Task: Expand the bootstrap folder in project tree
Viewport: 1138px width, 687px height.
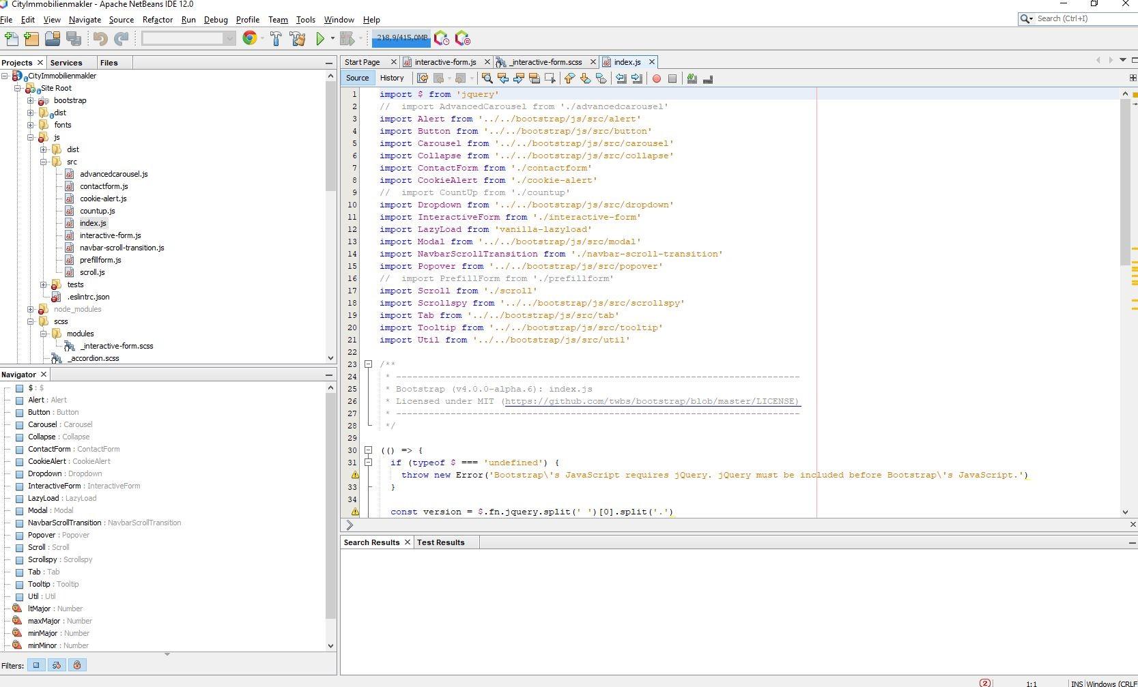Action: [31, 100]
